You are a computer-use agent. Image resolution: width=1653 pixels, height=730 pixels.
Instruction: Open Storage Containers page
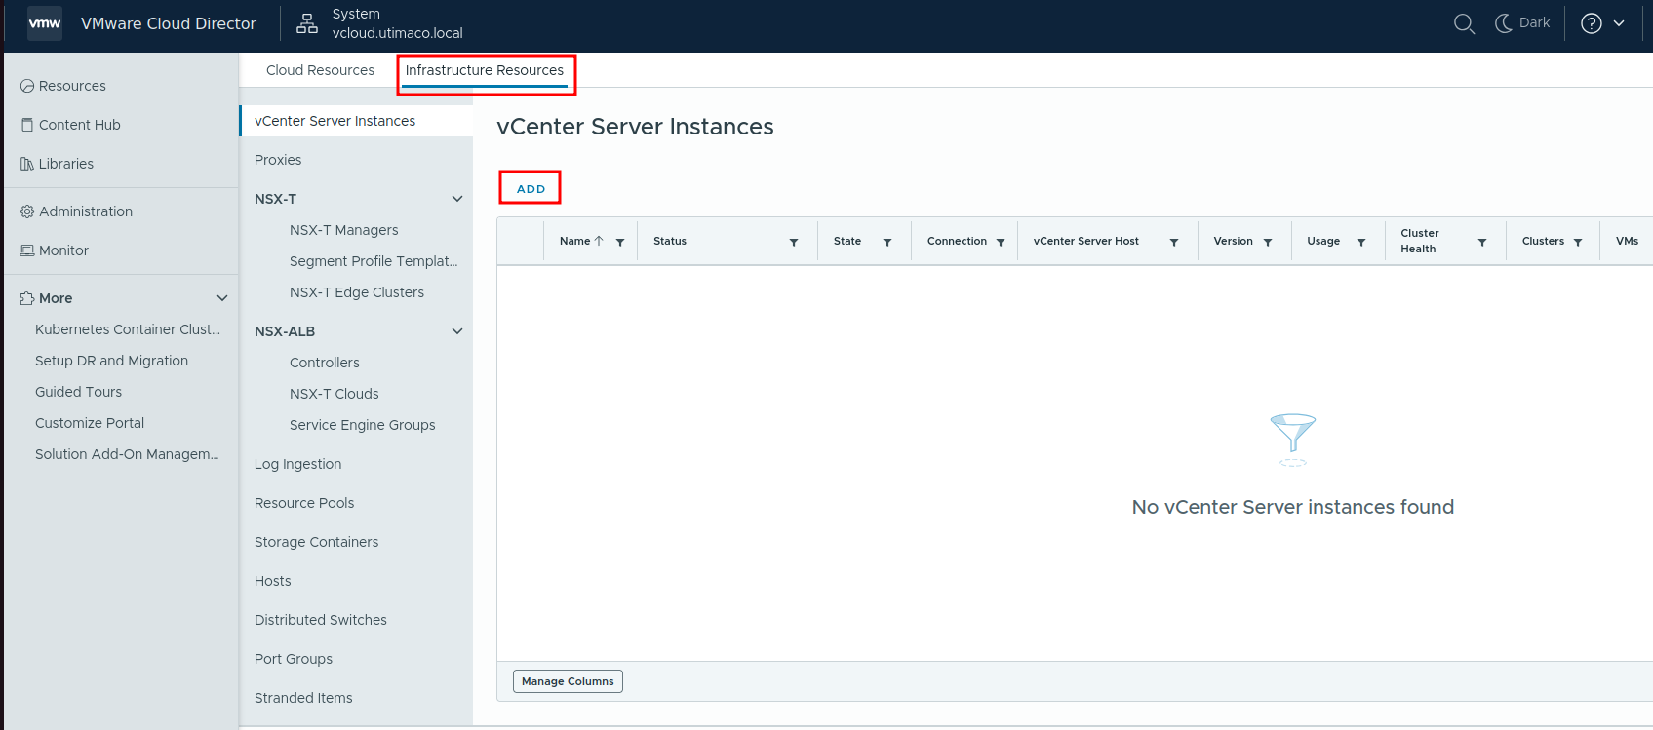tap(317, 542)
